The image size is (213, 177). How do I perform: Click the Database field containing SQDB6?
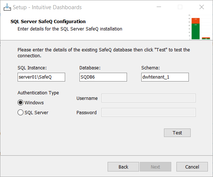click(x=103, y=77)
